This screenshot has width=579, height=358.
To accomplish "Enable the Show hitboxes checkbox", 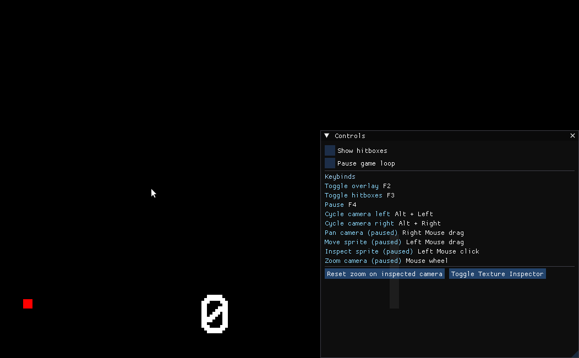I will coord(330,151).
